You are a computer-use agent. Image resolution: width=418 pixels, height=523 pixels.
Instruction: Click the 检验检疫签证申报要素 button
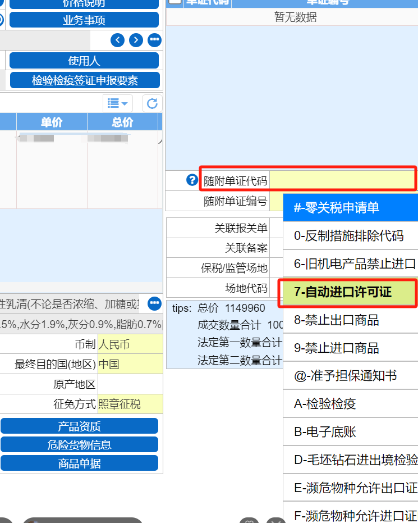84,80
